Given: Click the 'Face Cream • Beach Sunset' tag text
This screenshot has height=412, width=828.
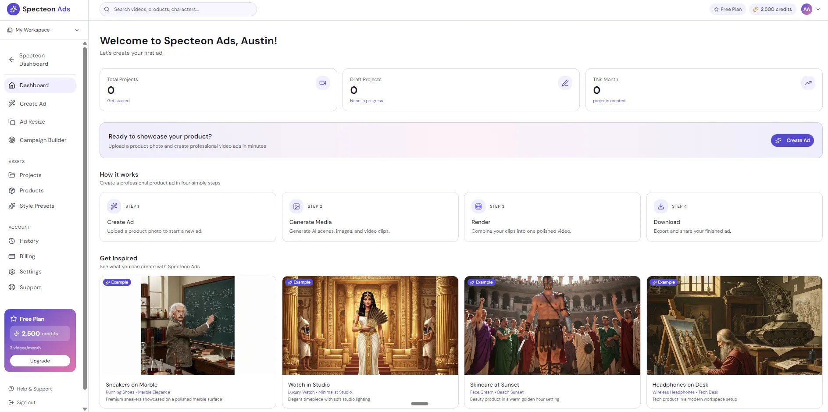Looking at the screenshot, I should [497, 393].
